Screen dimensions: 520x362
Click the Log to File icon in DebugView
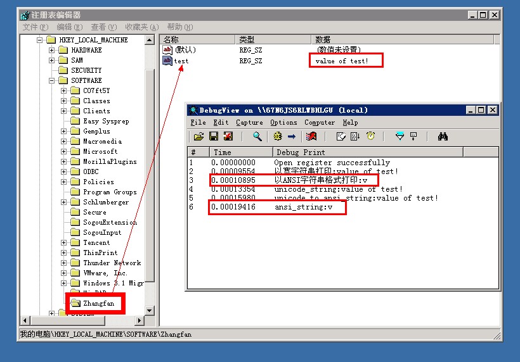click(228, 136)
